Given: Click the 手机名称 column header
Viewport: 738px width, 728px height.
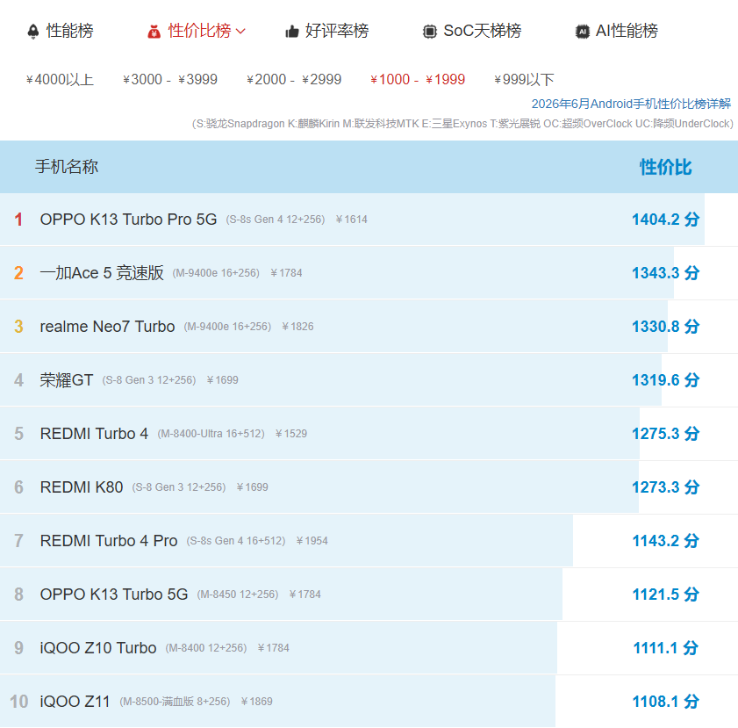Looking at the screenshot, I should [x=67, y=167].
